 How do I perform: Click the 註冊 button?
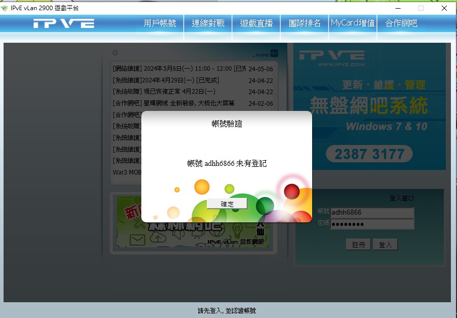pyautogui.click(x=358, y=245)
